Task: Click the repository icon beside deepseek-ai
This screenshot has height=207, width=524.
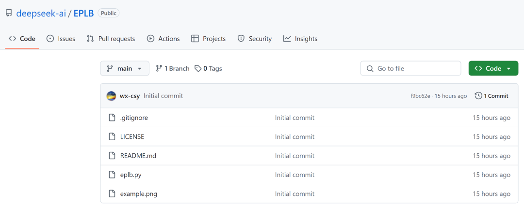Action: click(9, 13)
